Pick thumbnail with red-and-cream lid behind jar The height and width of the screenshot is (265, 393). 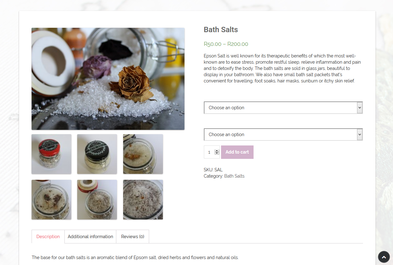coord(97,200)
